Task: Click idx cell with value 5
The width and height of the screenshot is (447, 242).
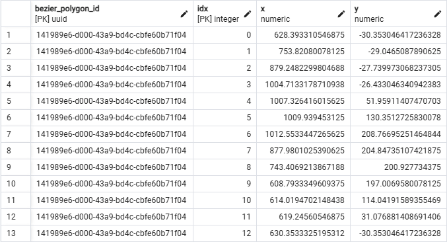Action: [x=225, y=118]
